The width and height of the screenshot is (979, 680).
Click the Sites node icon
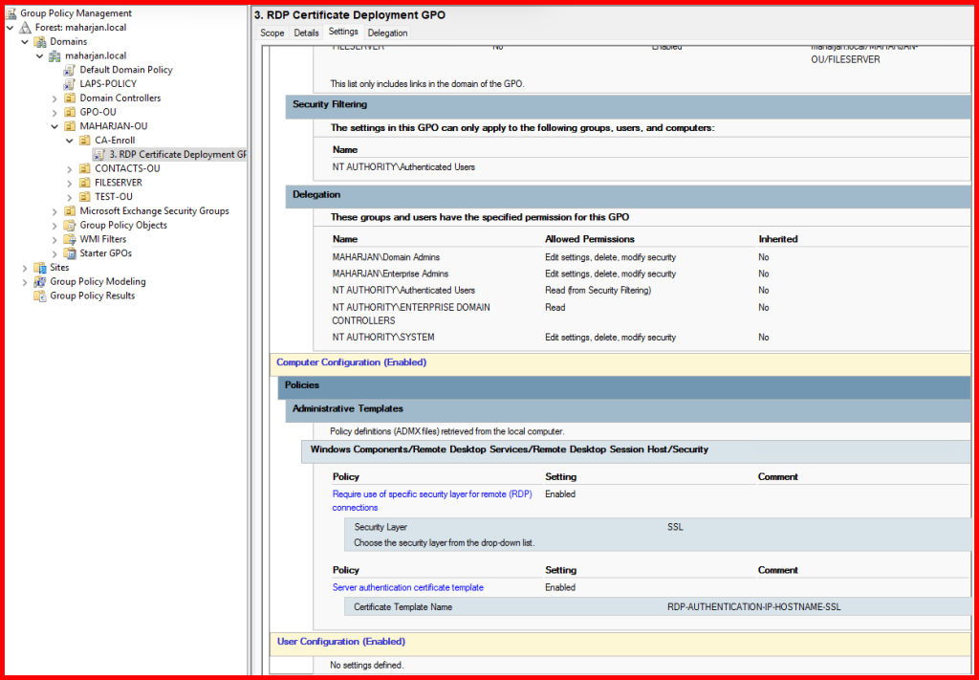pos(40,268)
